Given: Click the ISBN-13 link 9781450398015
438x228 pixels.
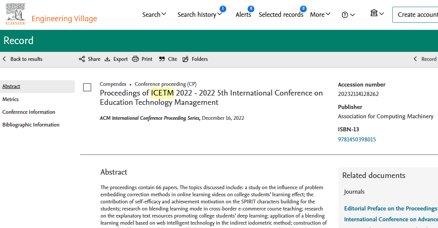Looking at the screenshot, I should tap(357, 139).
